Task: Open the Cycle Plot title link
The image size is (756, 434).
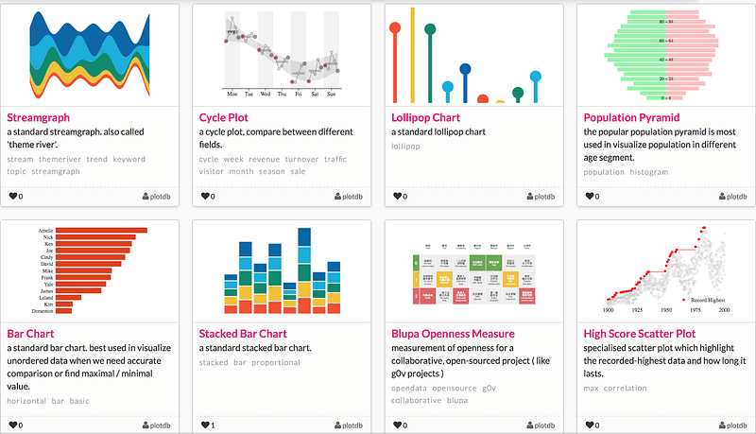Action: pyautogui.click(x=224, y=117)
